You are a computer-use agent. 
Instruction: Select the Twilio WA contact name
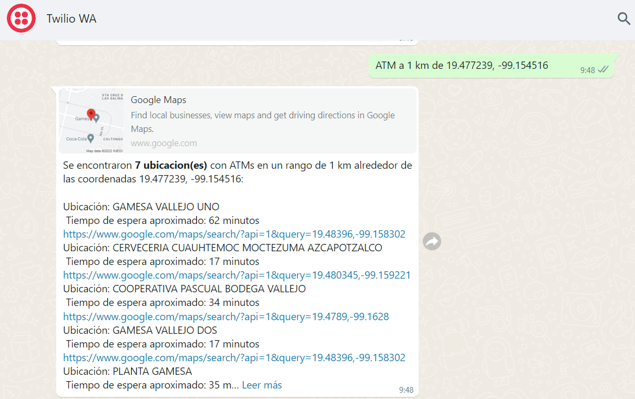[x=71, y=18]
